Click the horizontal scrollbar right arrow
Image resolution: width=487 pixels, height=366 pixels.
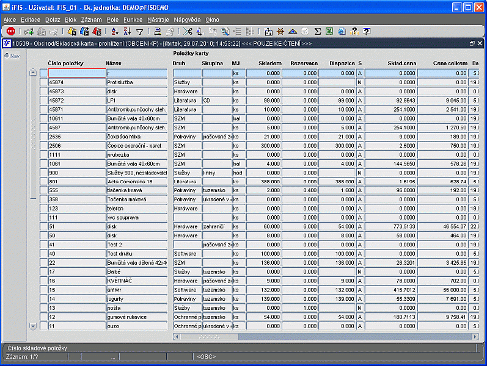pyautogui.click(x=475, y=337)
